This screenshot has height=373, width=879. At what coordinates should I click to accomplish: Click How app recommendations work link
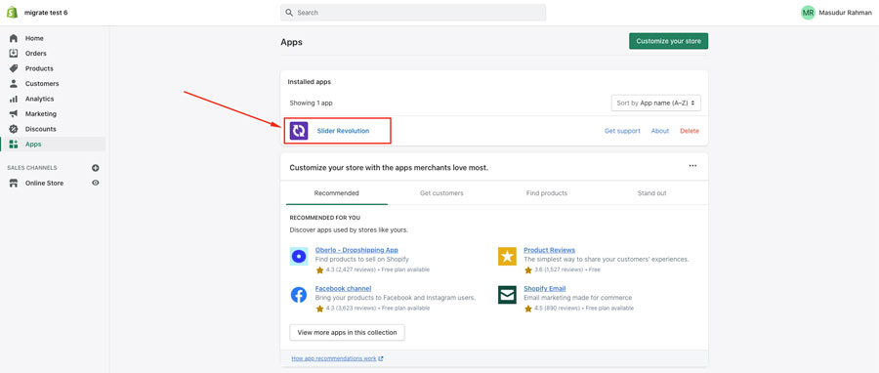[x=337, y=358]
